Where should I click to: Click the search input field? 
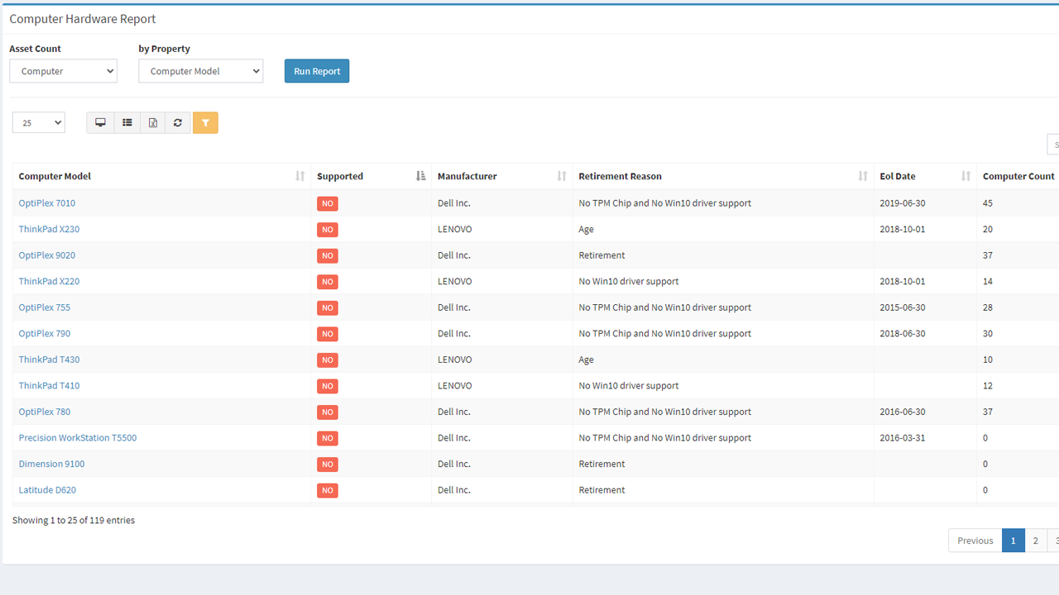[x=1054, y=144]
